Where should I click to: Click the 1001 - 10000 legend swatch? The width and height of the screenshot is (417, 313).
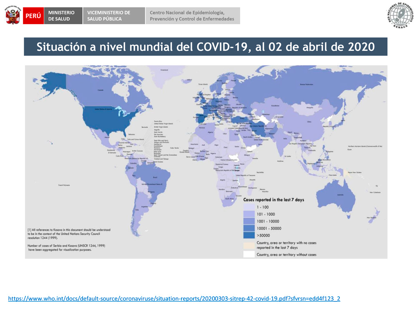pos(249,221)
